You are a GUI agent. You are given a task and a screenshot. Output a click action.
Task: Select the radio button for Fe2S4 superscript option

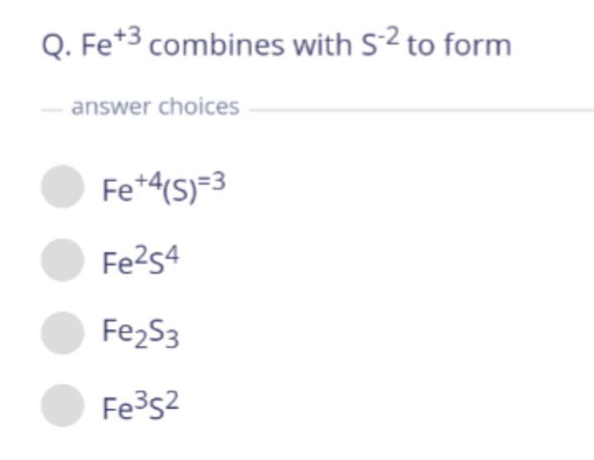[x=63, y=261]
